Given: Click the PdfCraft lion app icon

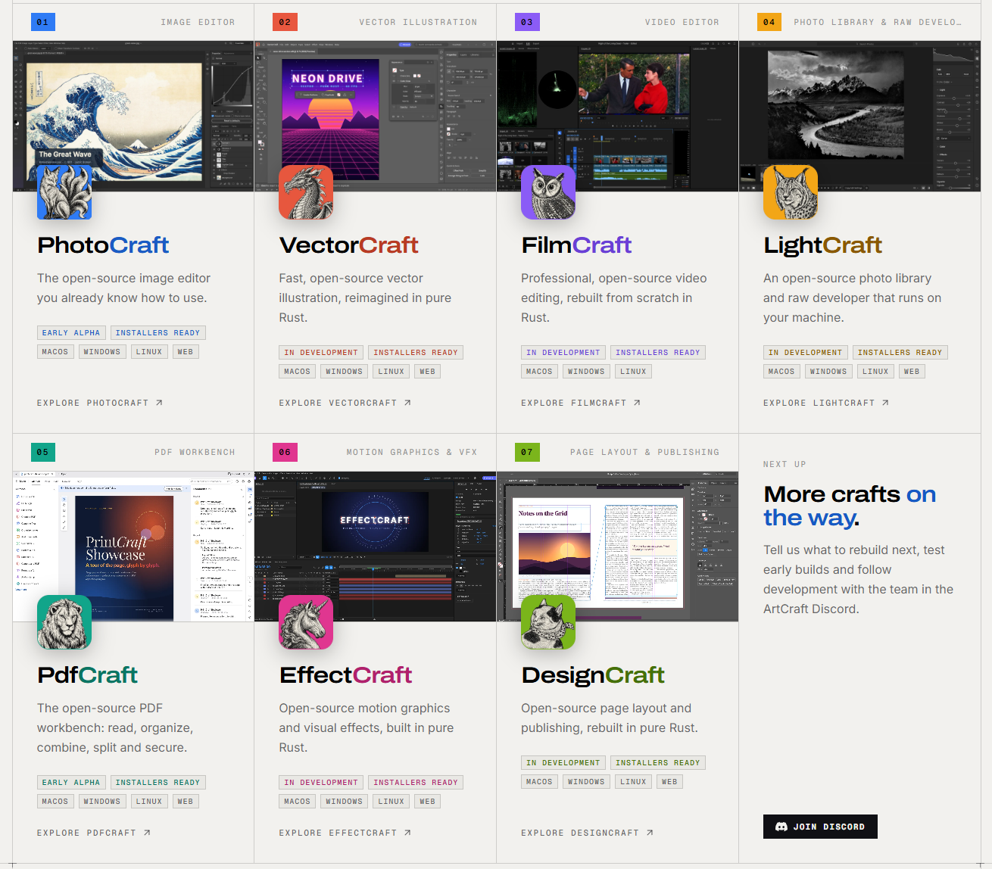Looking at the screenshot, I should [64, 622].
